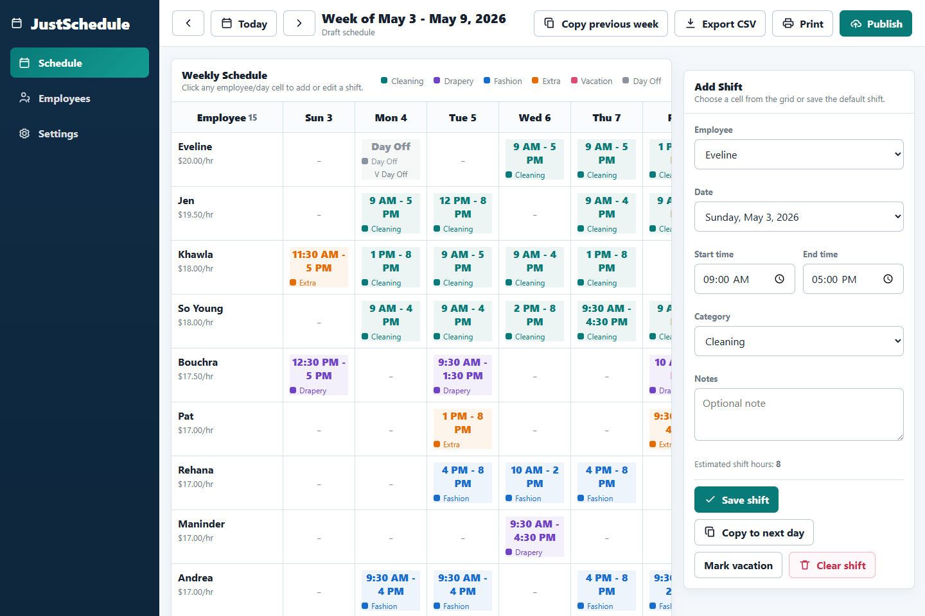Print the schedule
Screen dimensions: 925x616
pos(802,23)
